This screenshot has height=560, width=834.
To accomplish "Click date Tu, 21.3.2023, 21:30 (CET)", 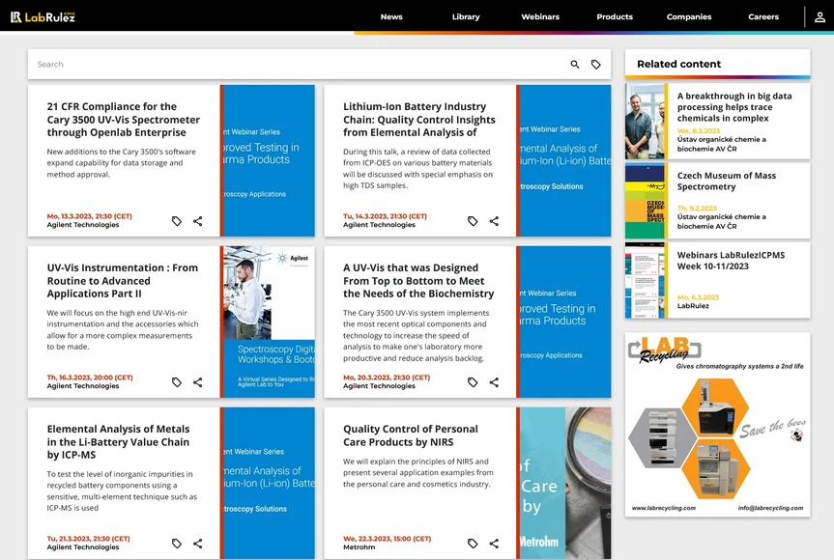I will tap(88, 538).
